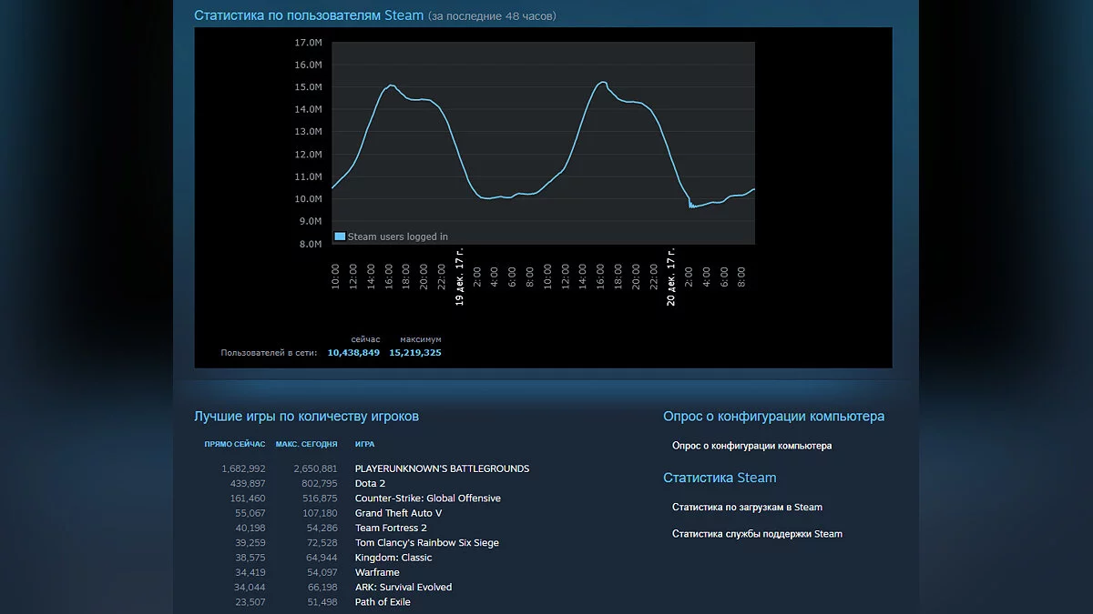The width and height of the screenshot is (1093, 614).
Task: Click the Статистика Steam section heading
Action: click(x=720, y=478)
